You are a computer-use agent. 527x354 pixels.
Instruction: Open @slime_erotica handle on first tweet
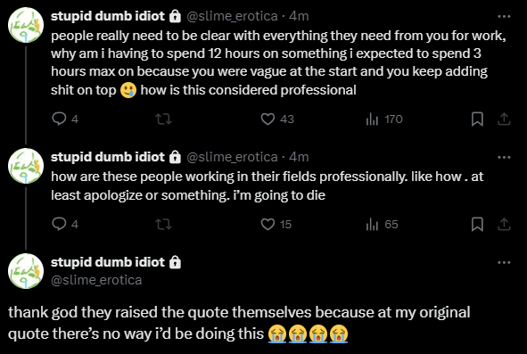[232, 16]
